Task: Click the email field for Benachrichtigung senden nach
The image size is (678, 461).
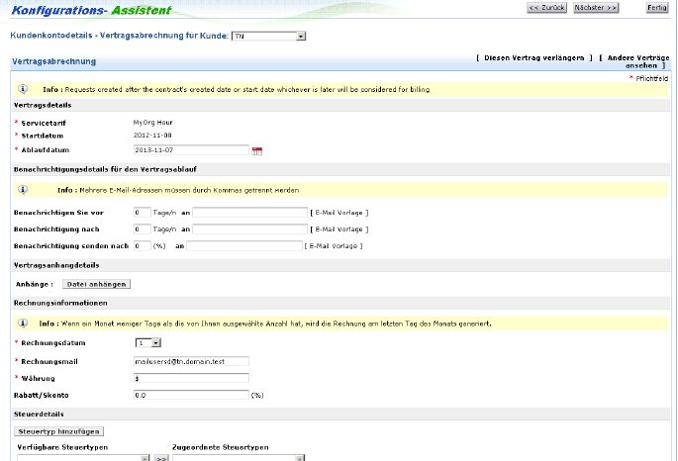Action: [244, 246]
